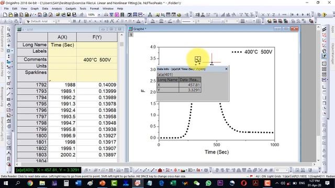Select the Pan hand tool

click(x=9, y=104)
